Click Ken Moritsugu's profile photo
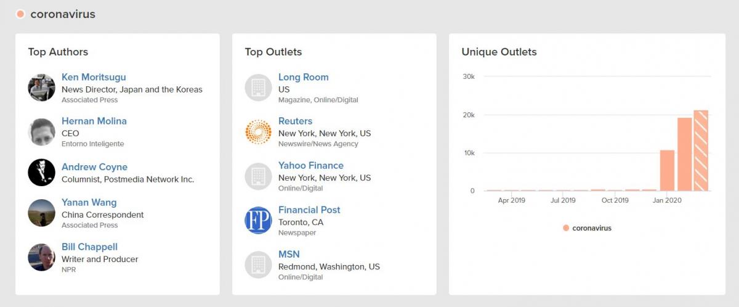739x307 pixels. coord(41,88)
